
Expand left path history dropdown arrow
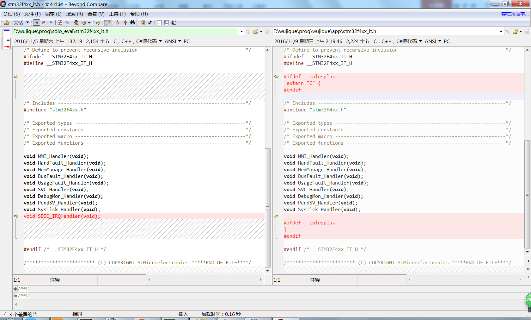pos(241,31)
